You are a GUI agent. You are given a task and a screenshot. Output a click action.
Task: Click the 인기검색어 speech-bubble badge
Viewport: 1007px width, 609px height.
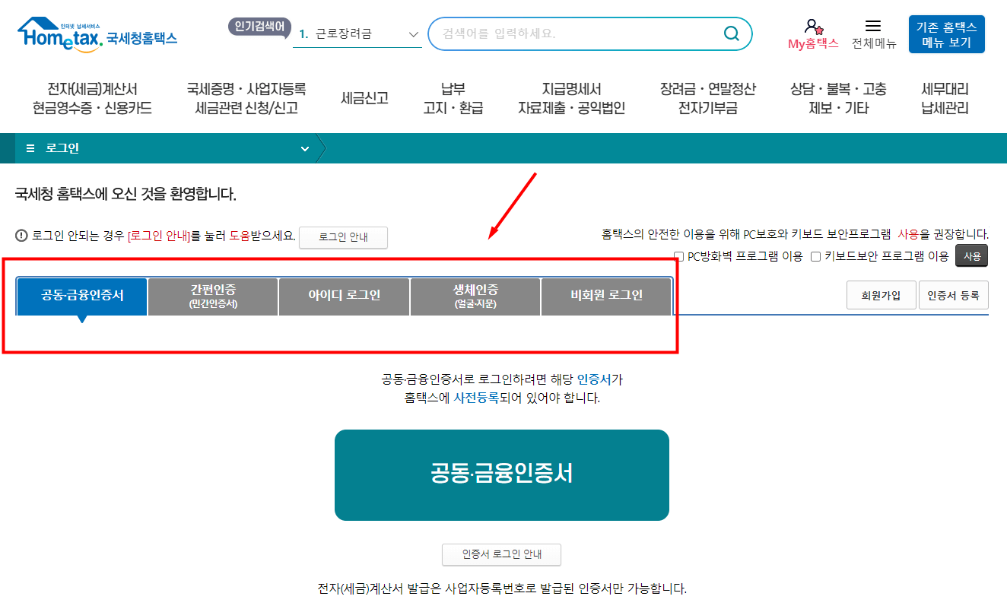[259, 27]
